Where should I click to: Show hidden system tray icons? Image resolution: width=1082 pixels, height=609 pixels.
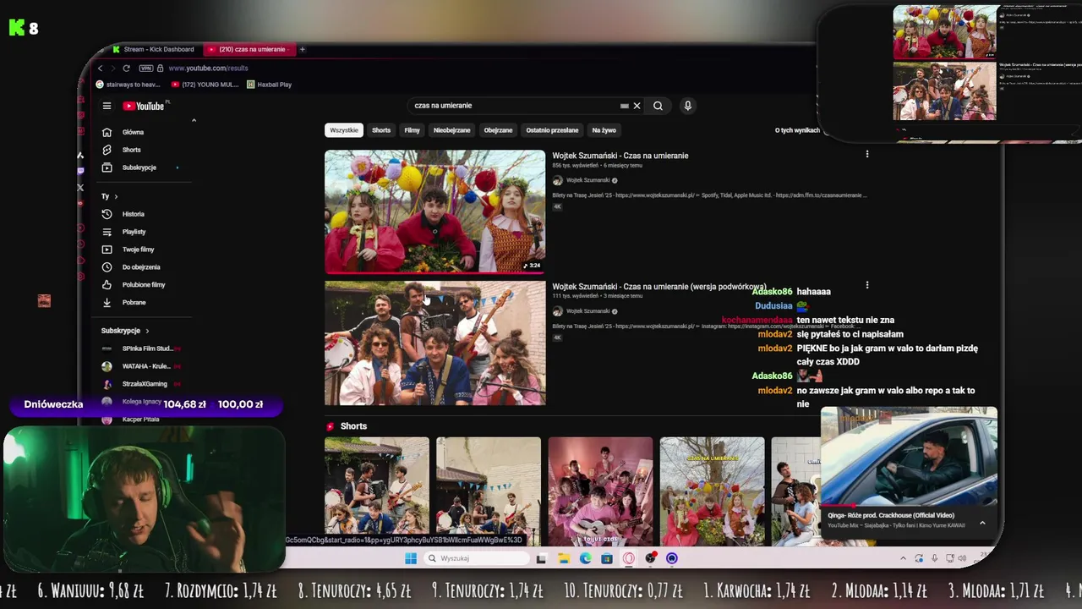point(903,558)
